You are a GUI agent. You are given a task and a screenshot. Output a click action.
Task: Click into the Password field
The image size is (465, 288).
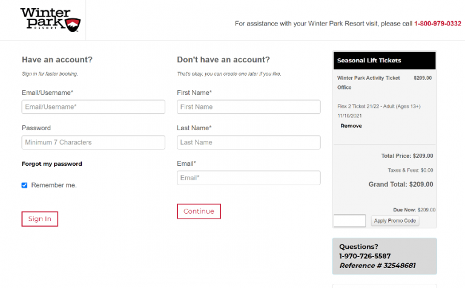pyautogui.click(x=93, y=142)
